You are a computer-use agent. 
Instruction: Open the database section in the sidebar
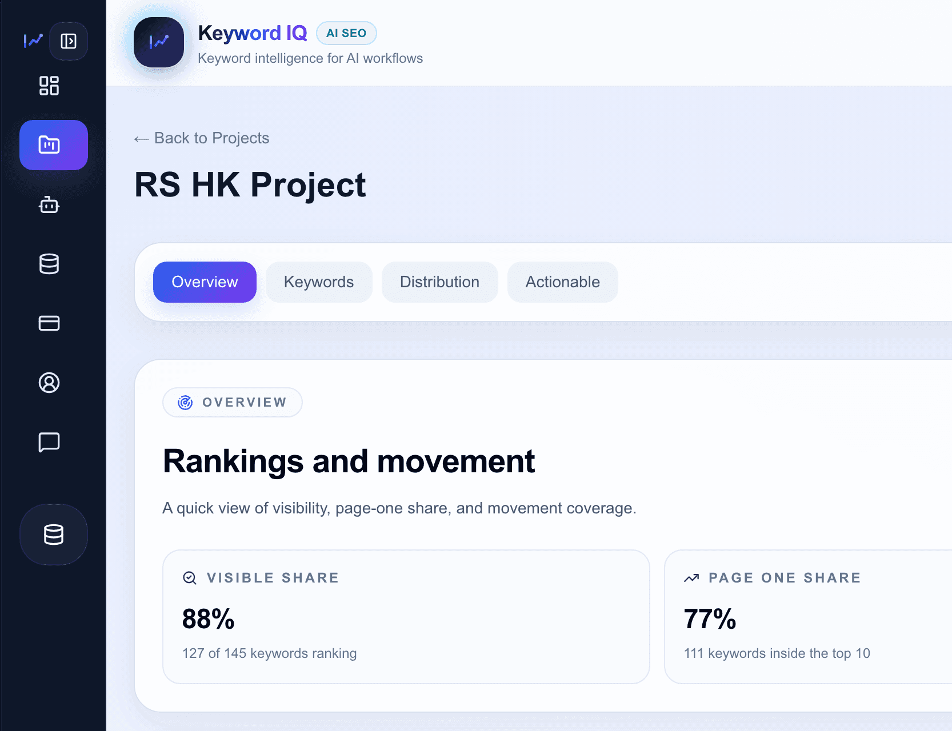coord(49,264)
